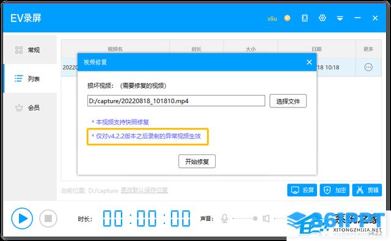The height and width of the screenshot is (241, 391).
Task: Click the 选择文件 button
Action: [288, 101]
